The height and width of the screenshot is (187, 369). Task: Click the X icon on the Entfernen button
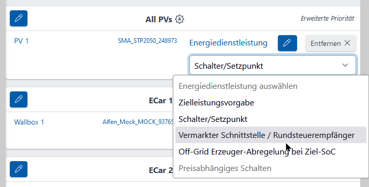(347, 43)
